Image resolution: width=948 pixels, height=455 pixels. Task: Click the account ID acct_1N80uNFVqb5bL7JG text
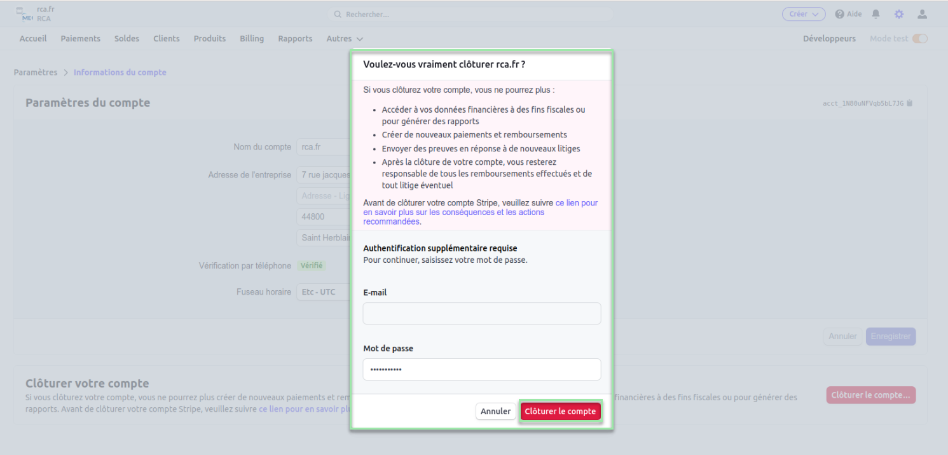863,103
